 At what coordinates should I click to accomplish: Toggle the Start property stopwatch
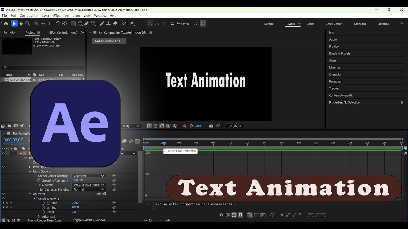click(43, 203)
